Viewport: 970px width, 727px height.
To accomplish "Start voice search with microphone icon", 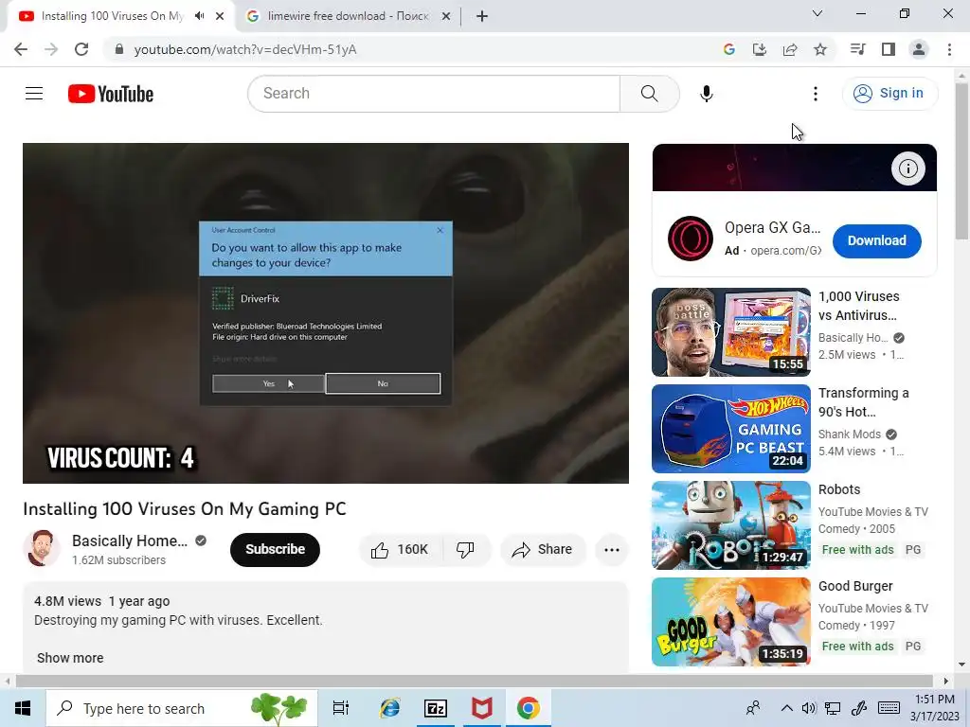I will [707, 94].
